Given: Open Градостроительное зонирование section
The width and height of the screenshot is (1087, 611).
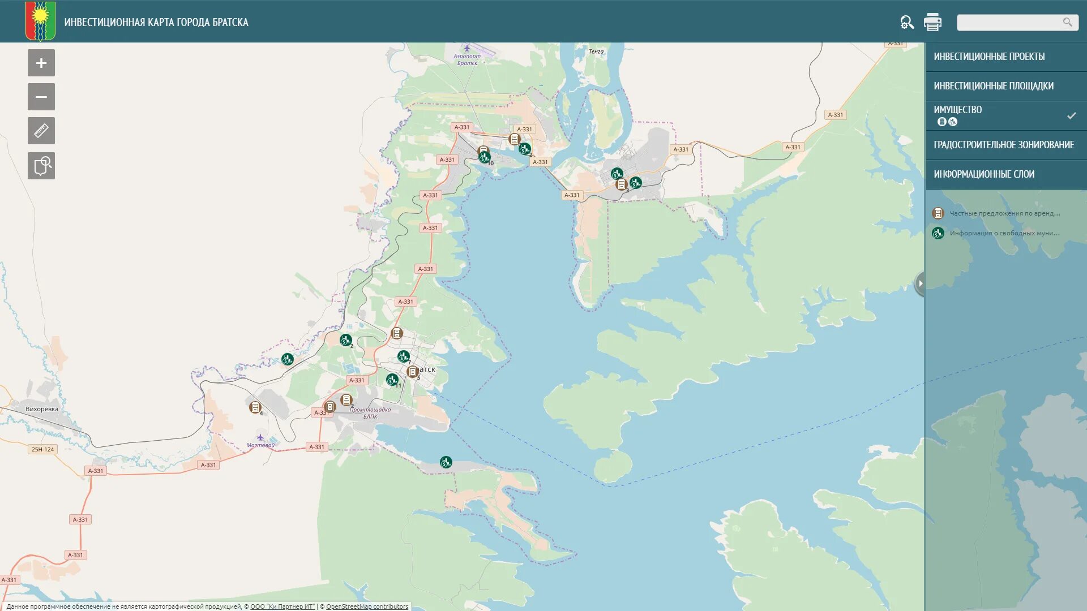Looking at the screenshot, I should pos(1006,145).
